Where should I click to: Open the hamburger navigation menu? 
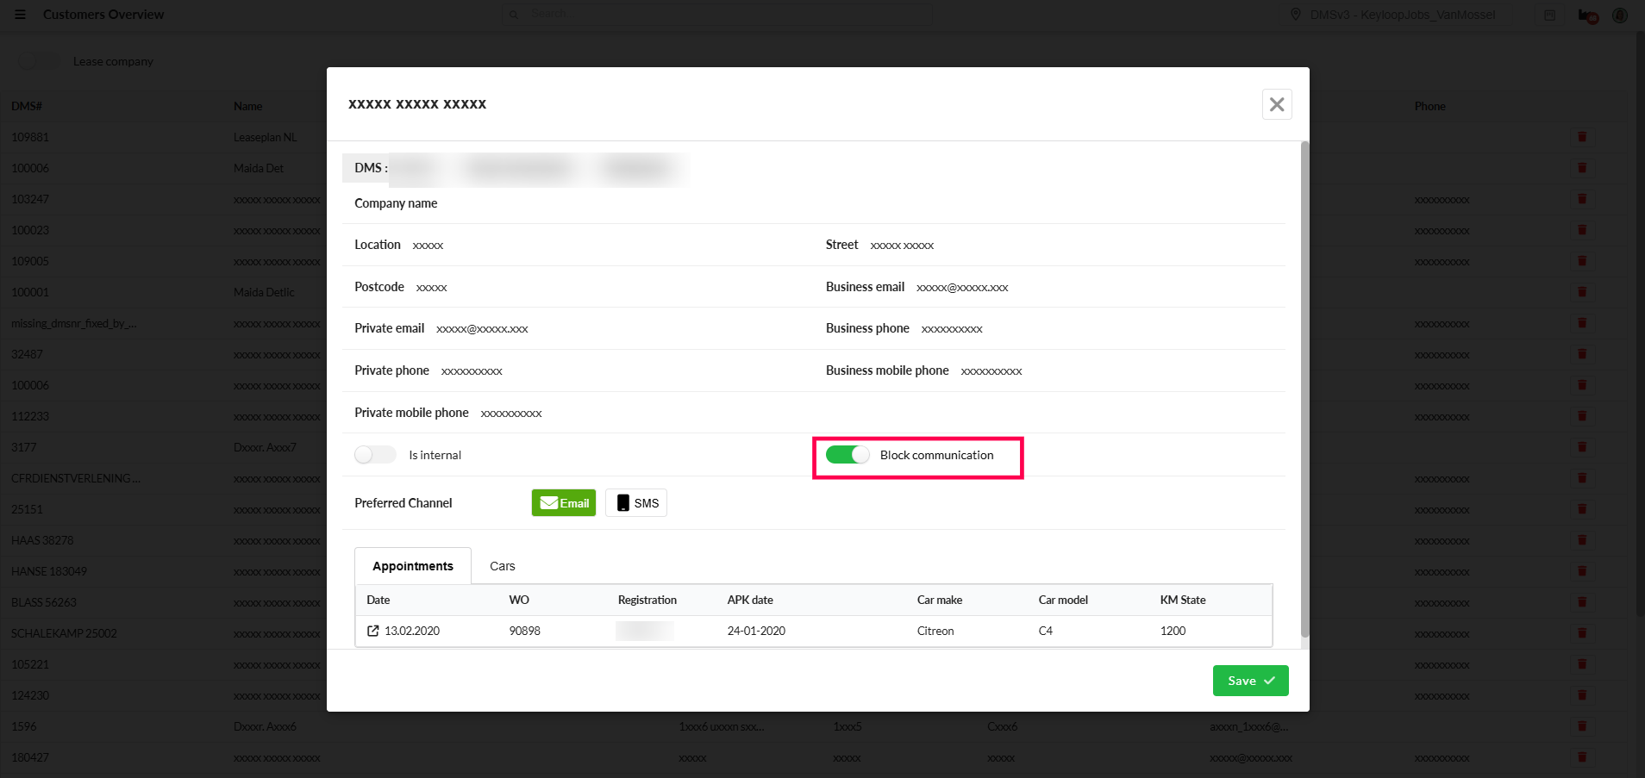tap(21, 15)
